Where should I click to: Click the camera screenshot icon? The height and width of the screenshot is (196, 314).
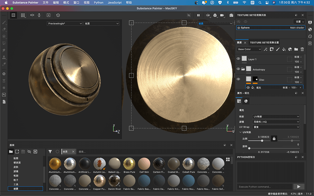(x=231, y=15)
